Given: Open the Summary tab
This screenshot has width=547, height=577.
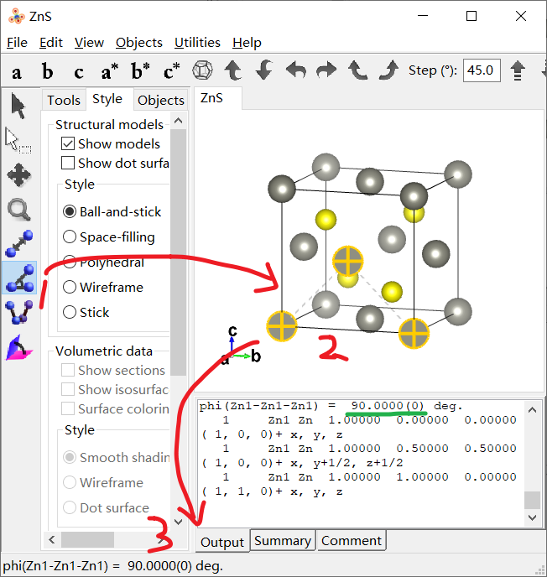Looking at the screenshot, I should click(282, 541).
